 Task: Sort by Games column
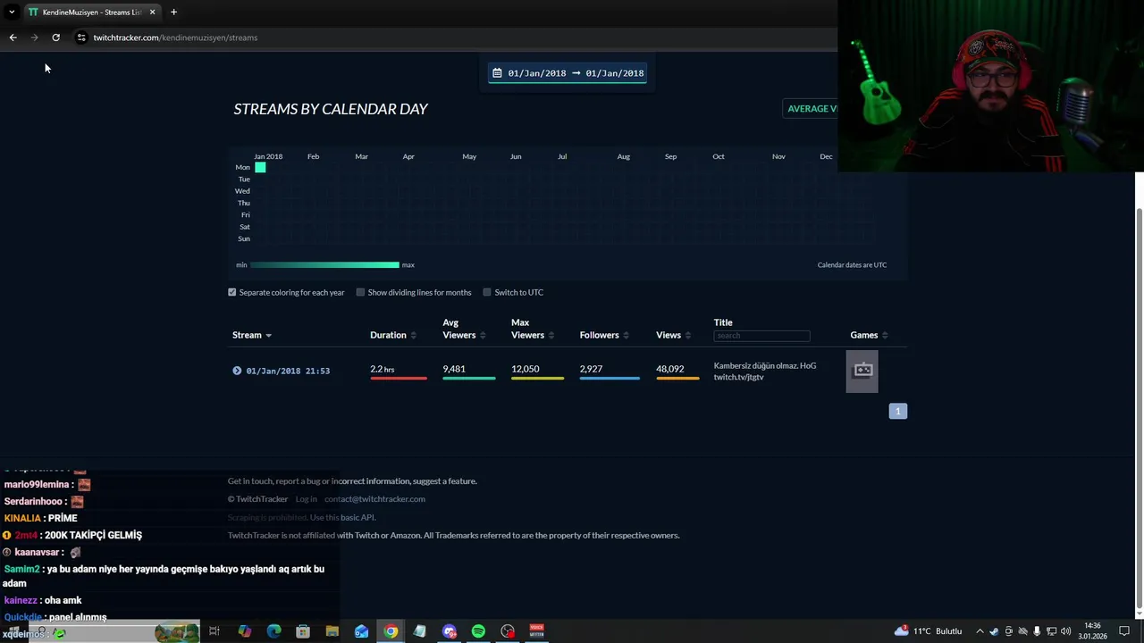[869, 335]
